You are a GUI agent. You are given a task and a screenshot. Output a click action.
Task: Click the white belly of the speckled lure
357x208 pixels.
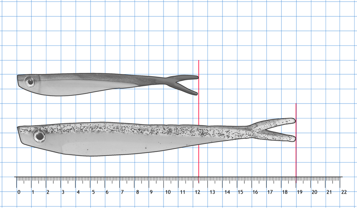(105, 144)
